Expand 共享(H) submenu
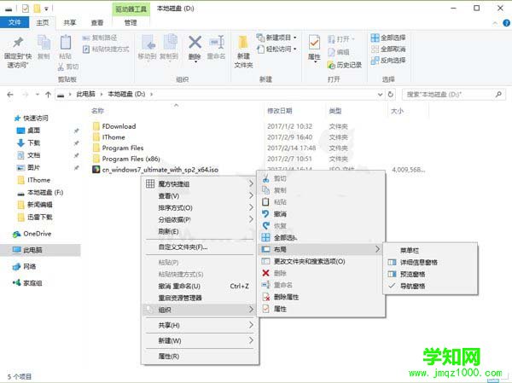Screen dimensions: 512x383 click(x=199, y=325)
